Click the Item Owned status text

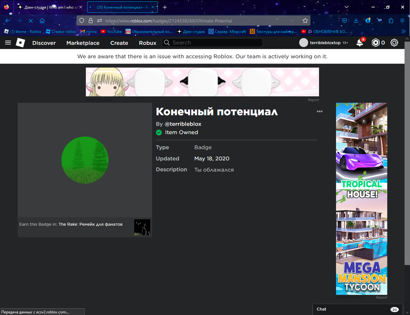pos(181,132)
